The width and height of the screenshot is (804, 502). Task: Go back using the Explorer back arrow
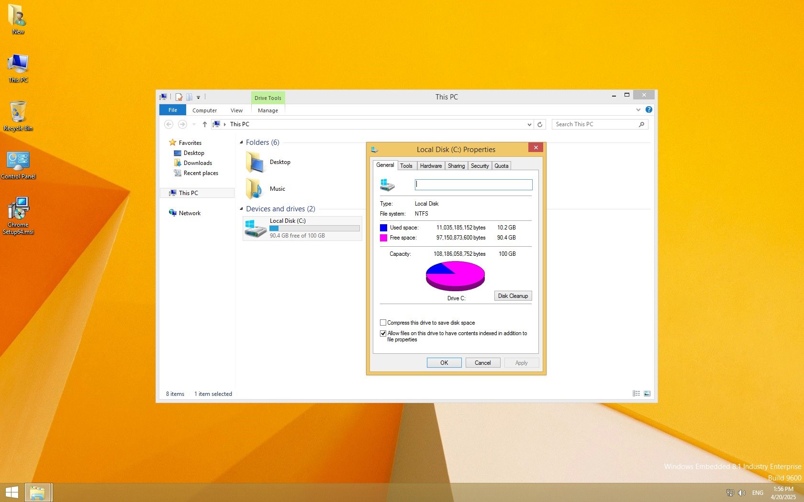(168, 124)
